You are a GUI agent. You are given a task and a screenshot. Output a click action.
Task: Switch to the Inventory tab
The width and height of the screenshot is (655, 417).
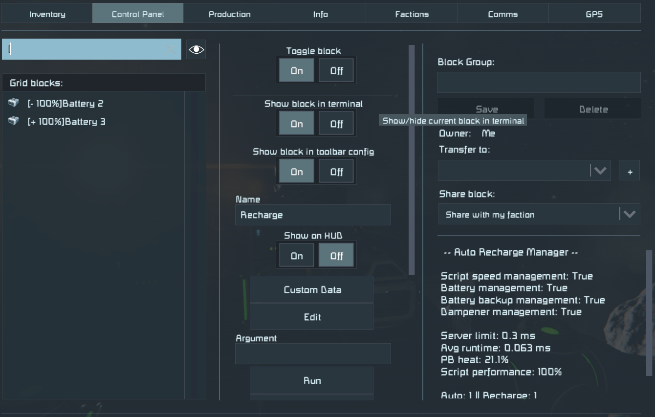[x=47, y=14]
